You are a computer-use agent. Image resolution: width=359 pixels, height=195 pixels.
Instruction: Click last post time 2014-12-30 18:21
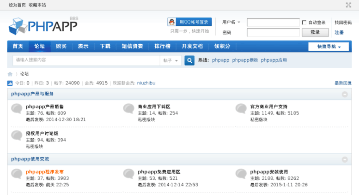click(x=66, y=120)
